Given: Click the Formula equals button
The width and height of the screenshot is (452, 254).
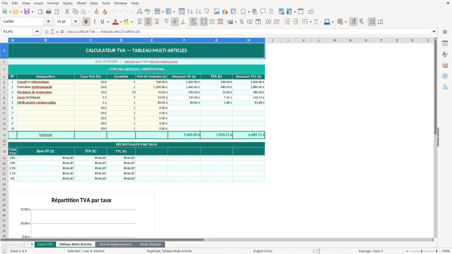Looking at the screenshot, I should 62,32.
